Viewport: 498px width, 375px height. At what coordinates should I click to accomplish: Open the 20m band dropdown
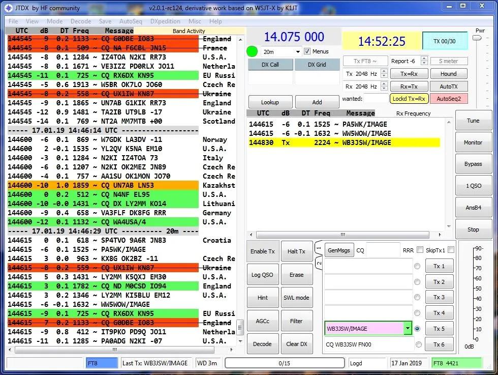click(298, 52)
